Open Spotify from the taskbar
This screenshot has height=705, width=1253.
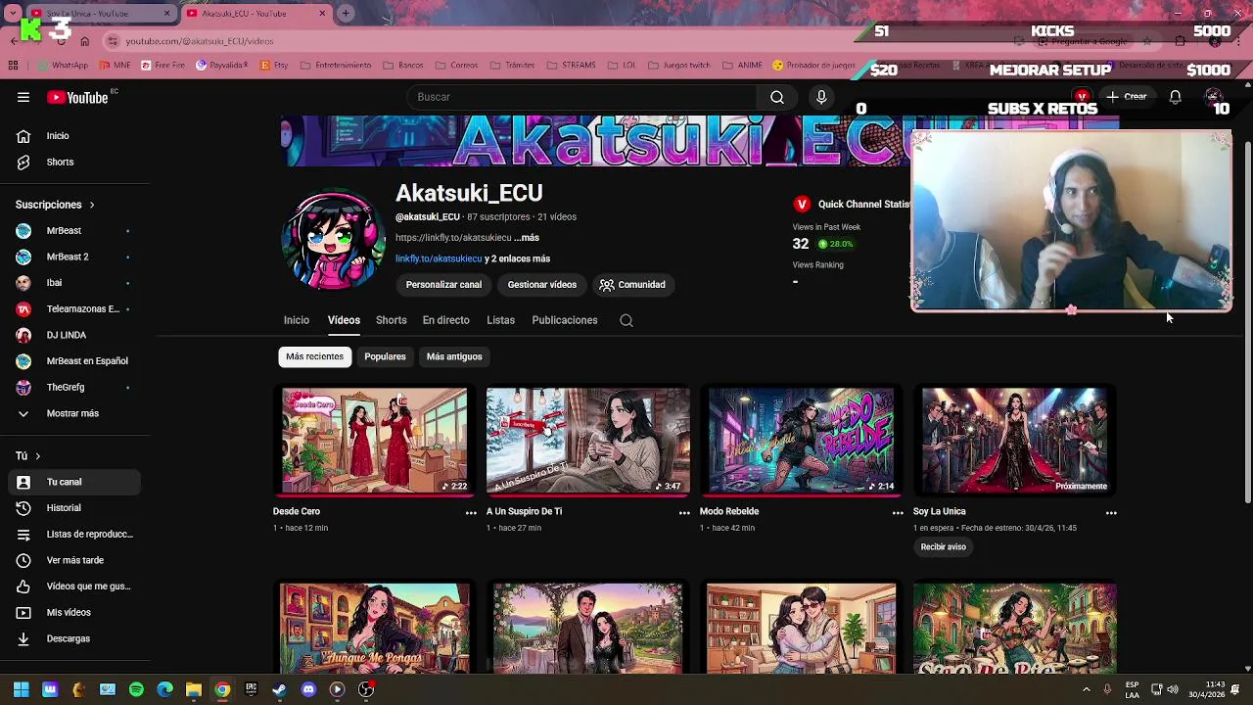[x=136, y=689]
